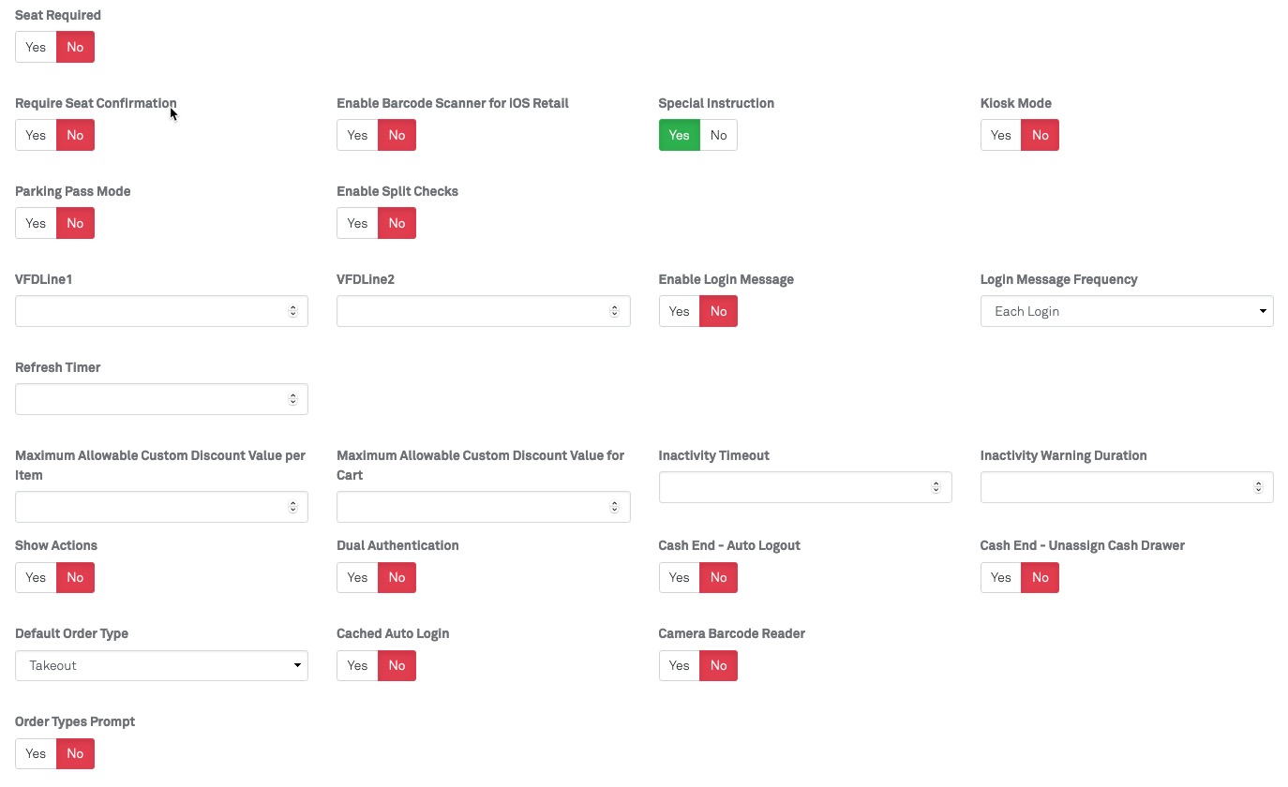Viewport: 1288px width, 787px height.
Task: Enable Cached Auto Login
Action: 357,665
